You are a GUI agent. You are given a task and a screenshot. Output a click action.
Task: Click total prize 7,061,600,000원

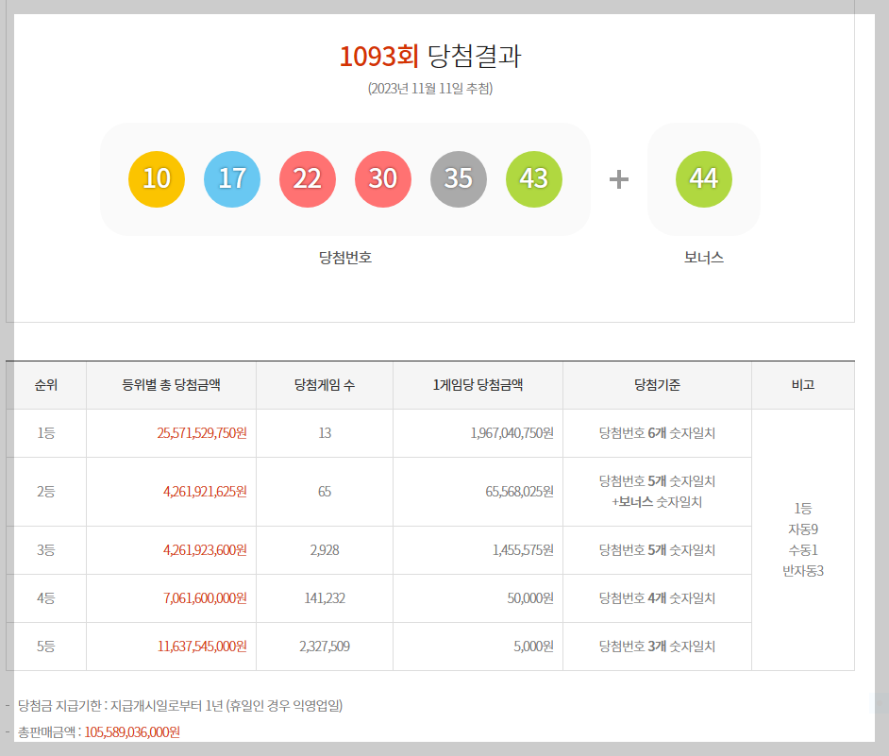(x=205, y=598)
